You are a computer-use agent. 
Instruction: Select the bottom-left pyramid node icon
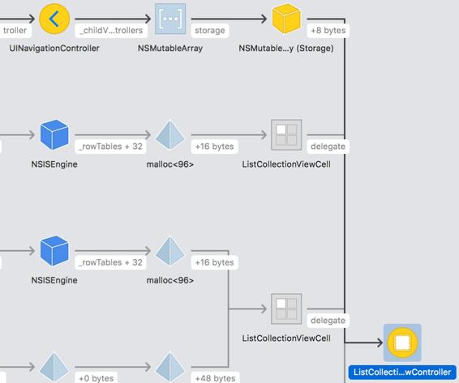point(54,368)
